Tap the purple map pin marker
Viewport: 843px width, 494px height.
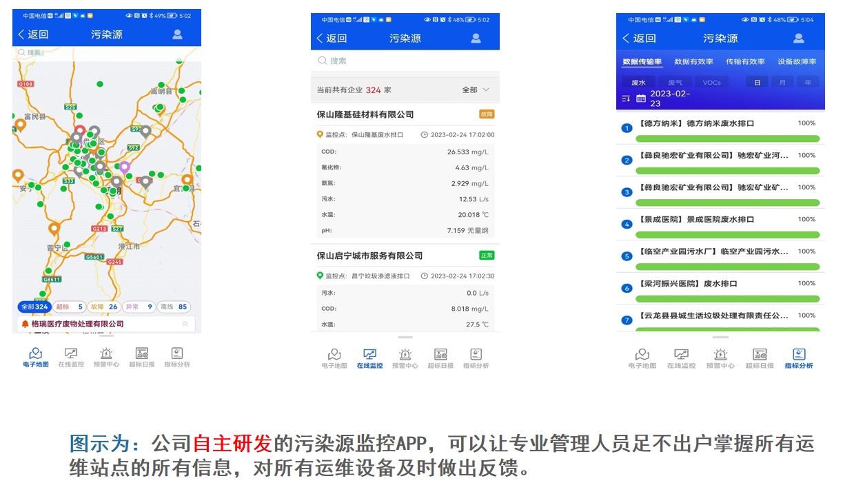click(124, 167)
